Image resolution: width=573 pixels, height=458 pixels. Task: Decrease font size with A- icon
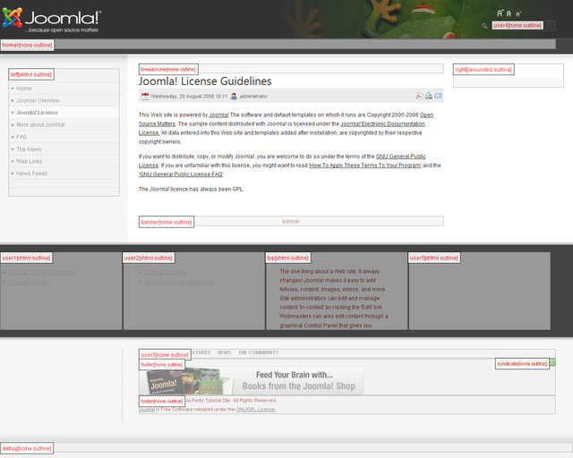(518, 14)
